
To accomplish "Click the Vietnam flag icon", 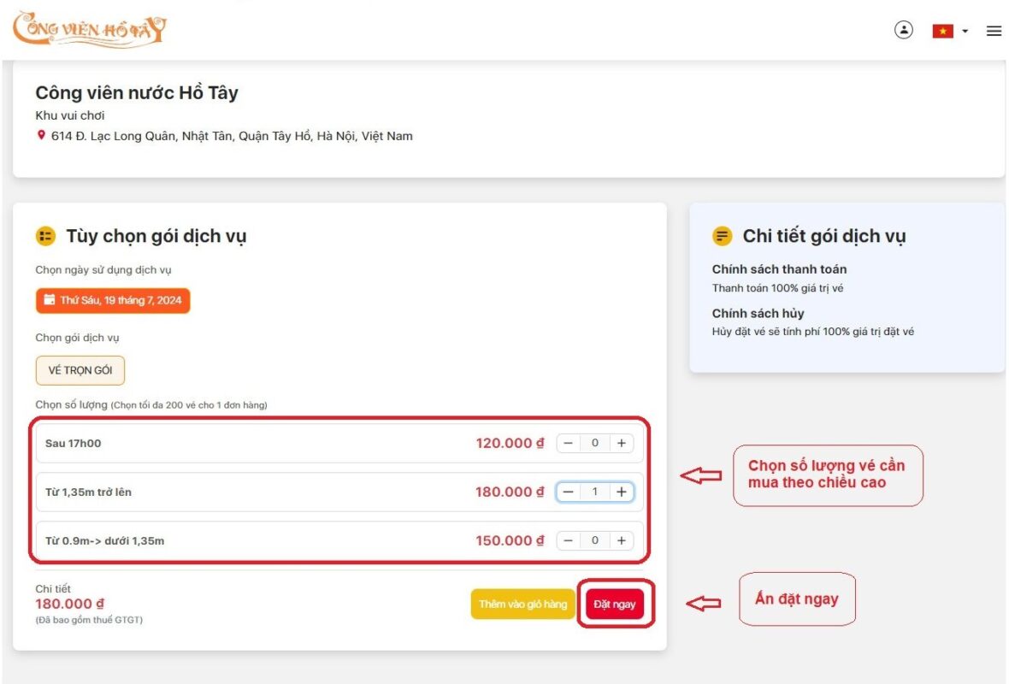I will point(942,31).
